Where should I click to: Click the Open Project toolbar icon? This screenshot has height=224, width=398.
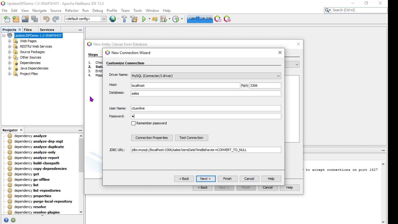(25, 19)
